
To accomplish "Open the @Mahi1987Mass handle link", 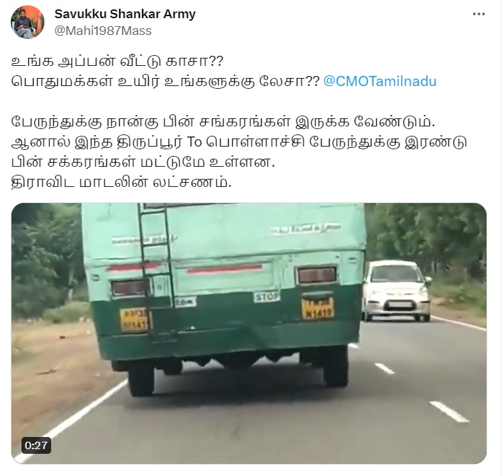I will click(103, 31).
